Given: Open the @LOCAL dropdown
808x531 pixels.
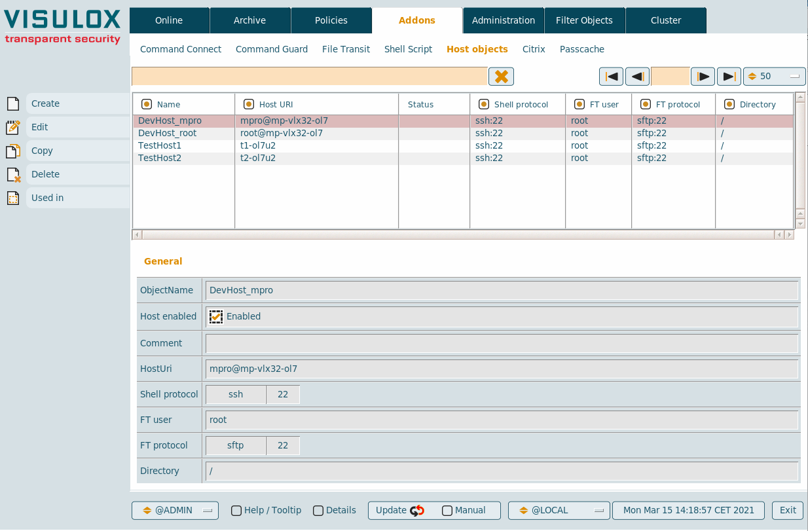Looking at the screenshot, I should coord(559,511).
